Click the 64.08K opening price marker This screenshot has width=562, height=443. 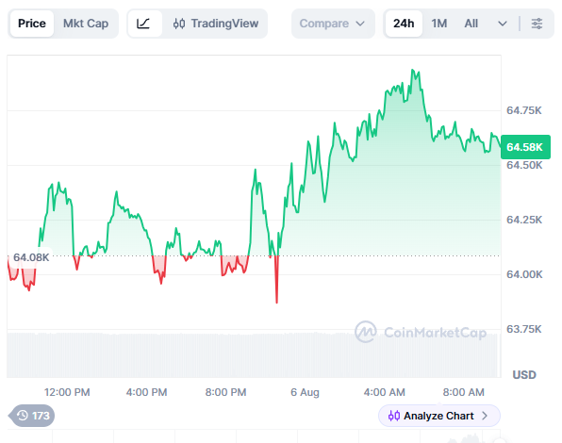[x=31, y=257]
